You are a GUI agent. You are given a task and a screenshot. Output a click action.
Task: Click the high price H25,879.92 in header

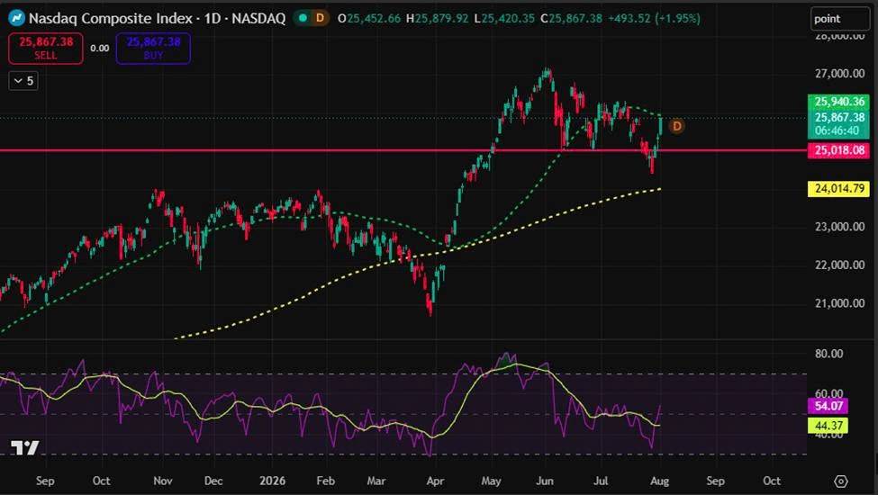[438, 19]
